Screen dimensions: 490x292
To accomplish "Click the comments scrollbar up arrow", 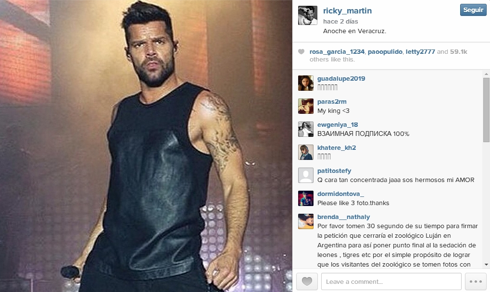I will pos(486,74).
